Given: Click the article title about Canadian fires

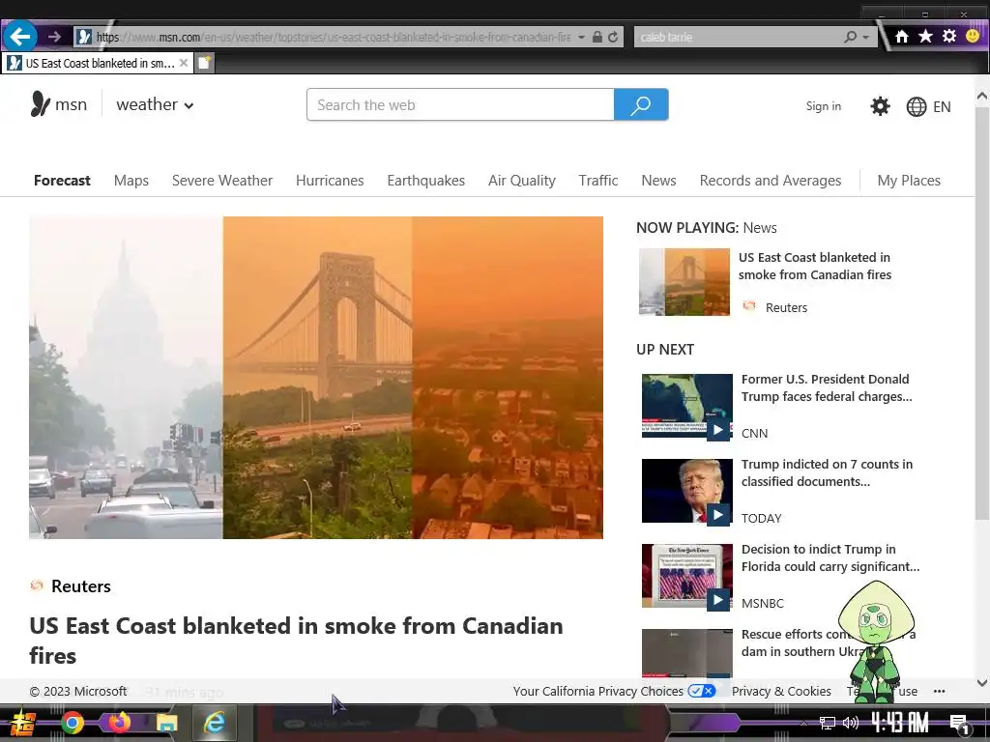Looking at the screenshot, I should [296, 641].
